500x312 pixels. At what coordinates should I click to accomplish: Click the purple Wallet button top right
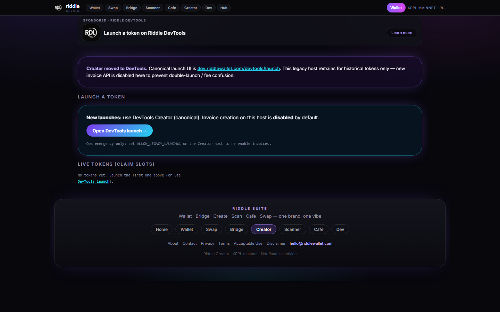click(396, 8)
